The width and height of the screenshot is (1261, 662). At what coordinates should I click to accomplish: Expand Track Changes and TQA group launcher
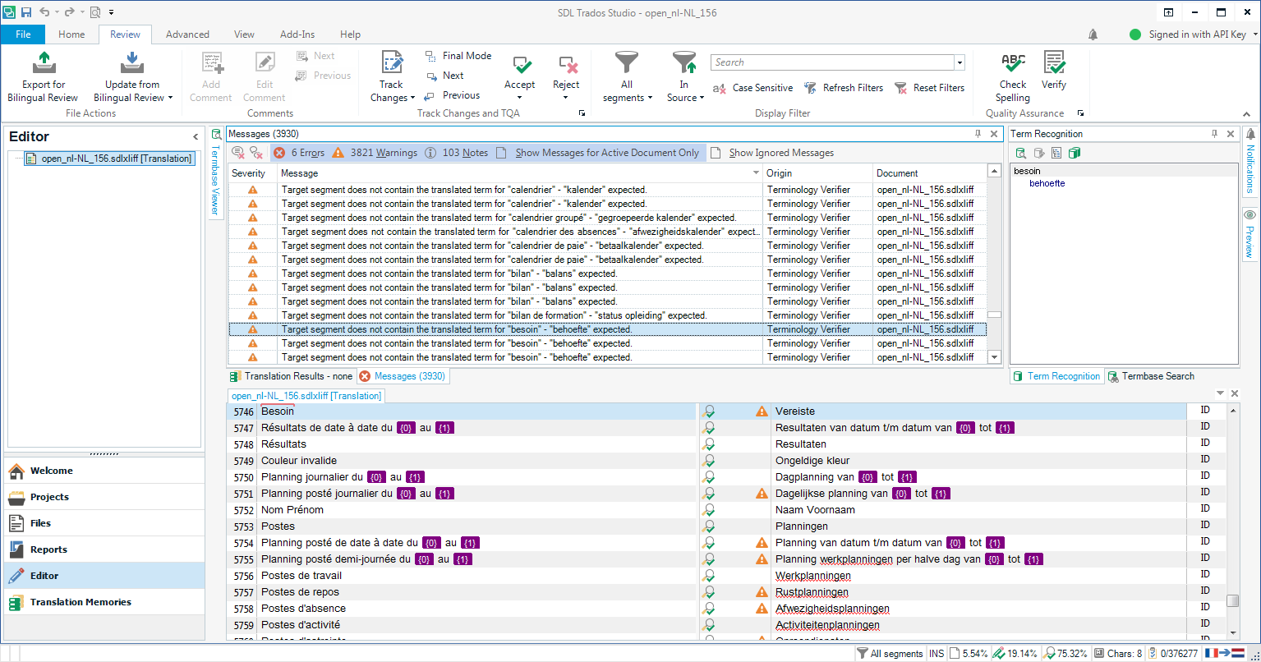pos(582,113)
